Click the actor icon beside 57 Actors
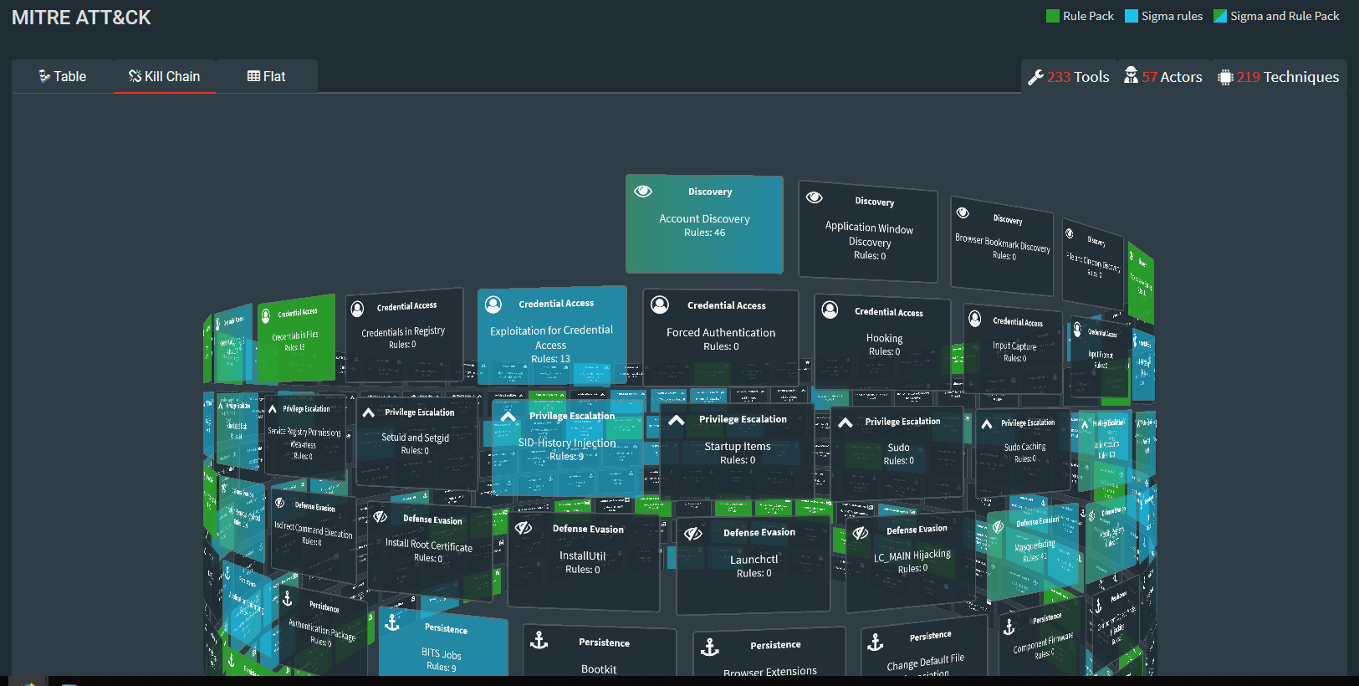 pos(1131,76)
